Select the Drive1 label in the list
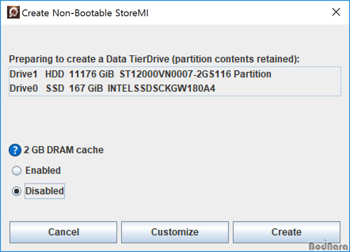This screenshot has height=252, width=350. [x=23, y=74]
